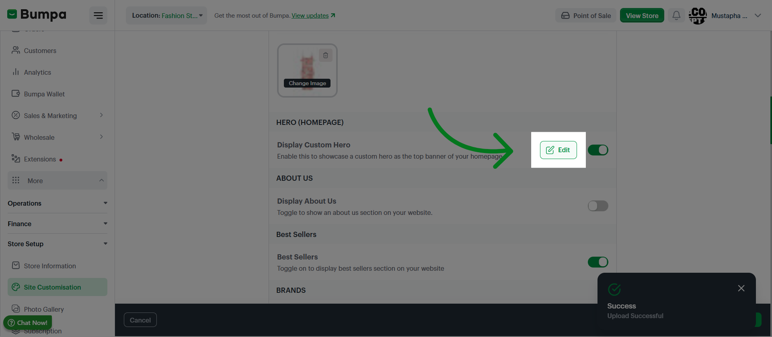Image resolution: width=772 pixels, height=337 pixels.
Task: Expand the Wholesale chevron
Action: (101, 137)
